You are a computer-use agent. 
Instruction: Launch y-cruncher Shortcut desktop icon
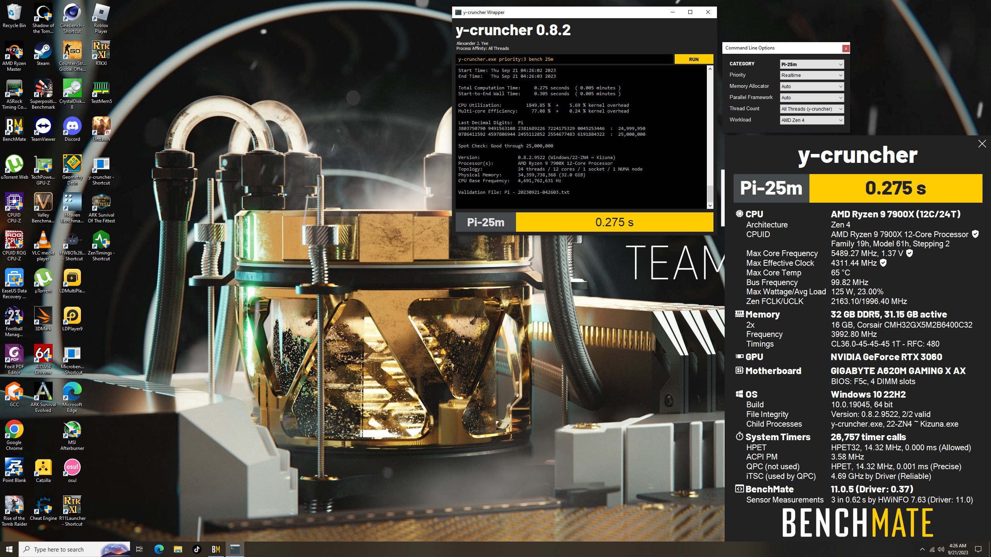[101, 170]
